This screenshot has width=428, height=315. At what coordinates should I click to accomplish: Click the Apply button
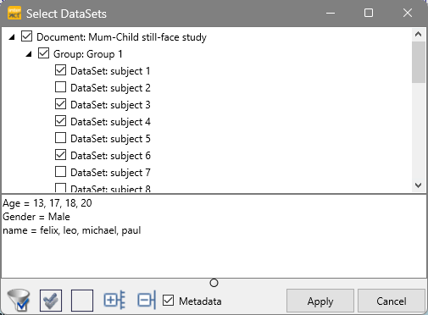pyautogui.click(x=320, y=301)
